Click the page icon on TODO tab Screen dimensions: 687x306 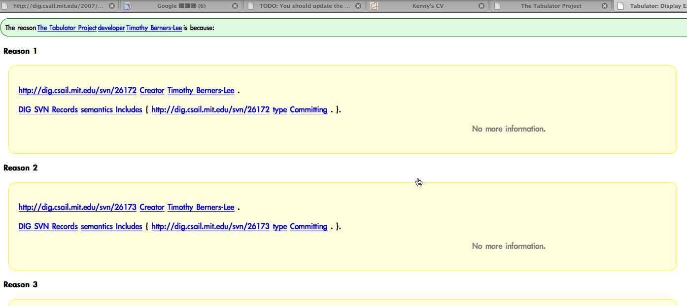251,6
